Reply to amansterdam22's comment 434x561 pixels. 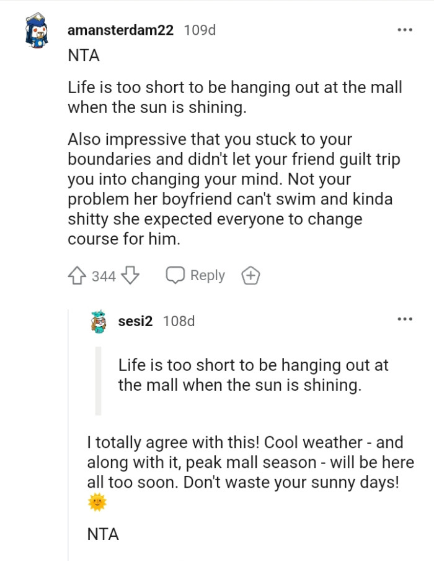[x=196, y=276]
